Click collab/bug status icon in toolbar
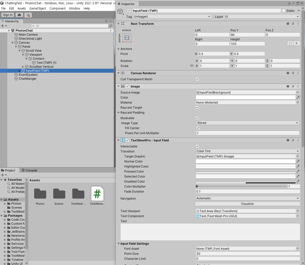 click(28, 15)
